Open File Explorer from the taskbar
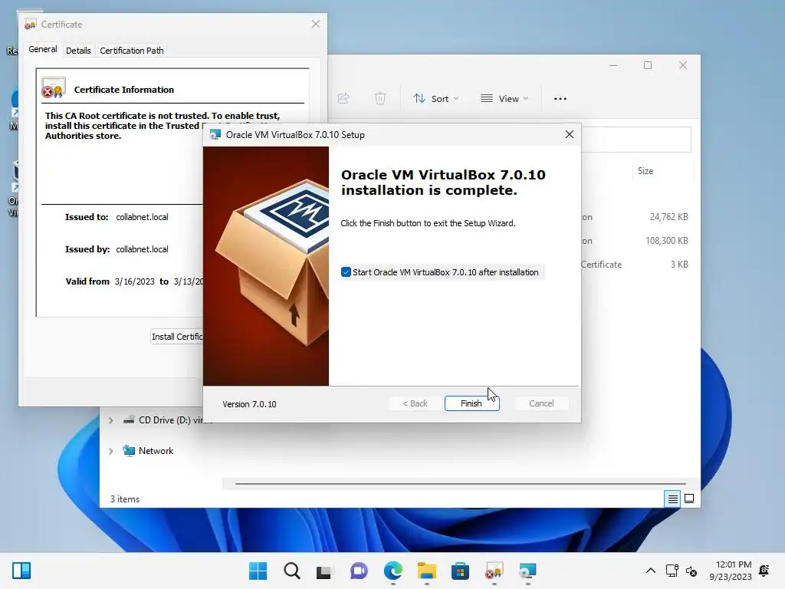 click(x=426, y=571)
